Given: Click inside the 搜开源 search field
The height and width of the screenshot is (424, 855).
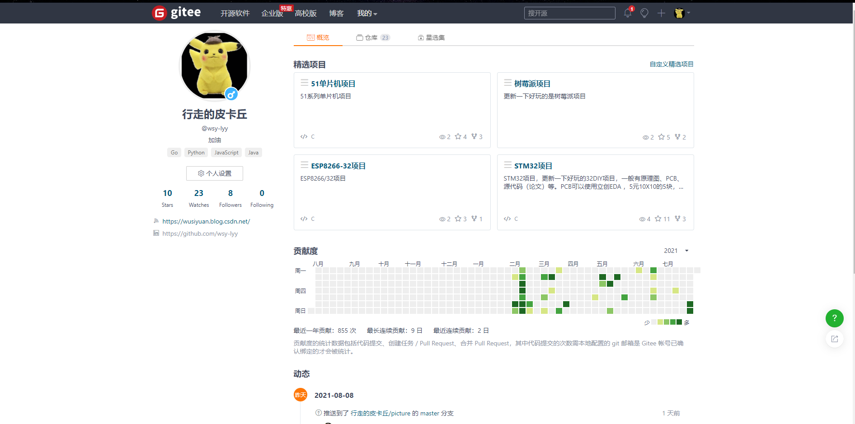Looking at the screenshot, I should (569, 13).
